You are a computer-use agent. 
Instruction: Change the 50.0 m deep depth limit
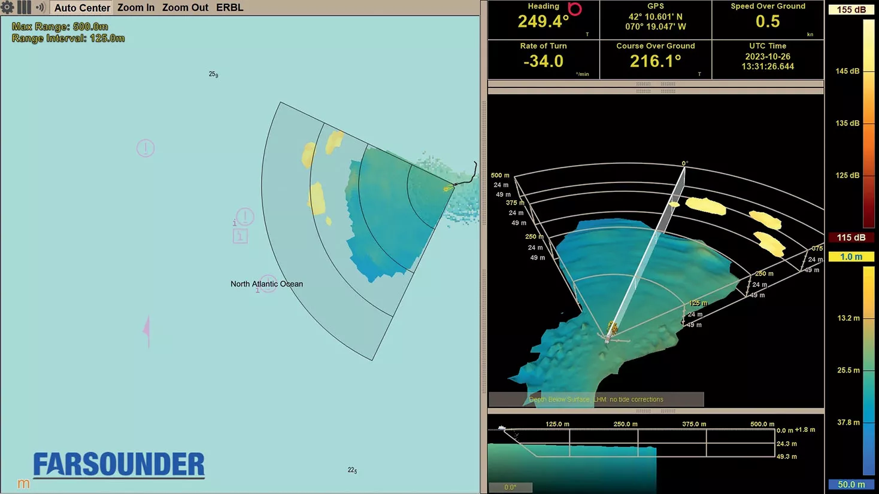tap(851, 484)
